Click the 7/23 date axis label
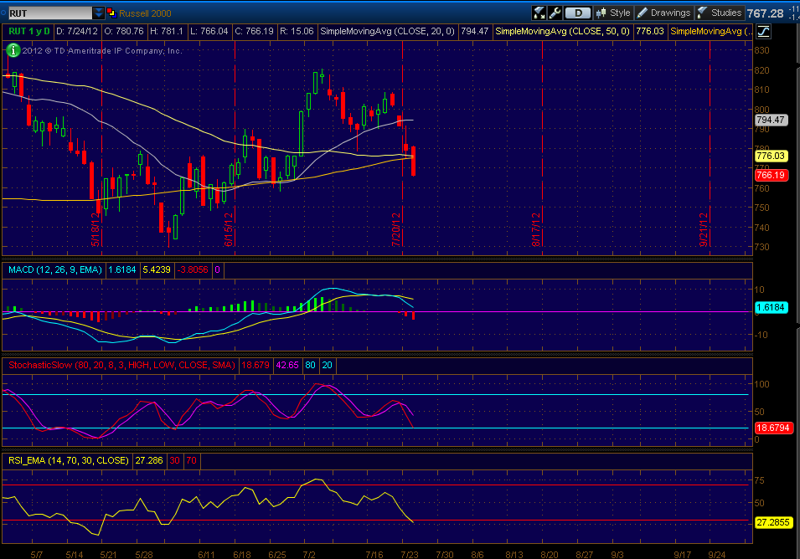The width and height of the screenshot is (800, 559). click(x=410, y=555)
